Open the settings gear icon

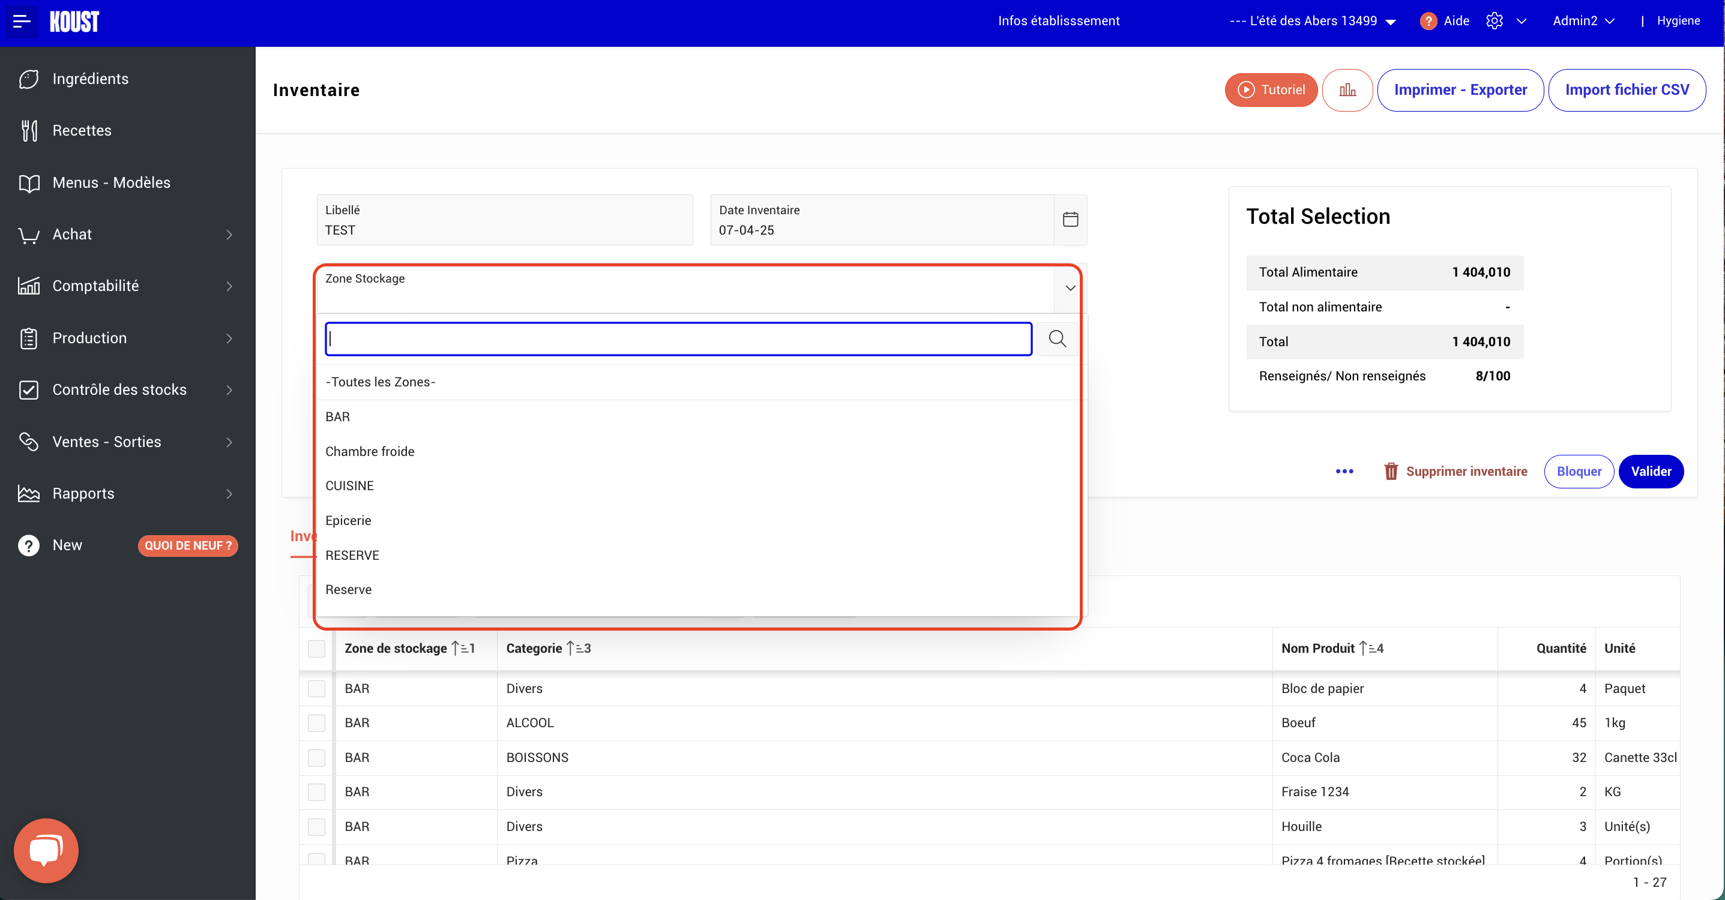(x=1495, y=22)
